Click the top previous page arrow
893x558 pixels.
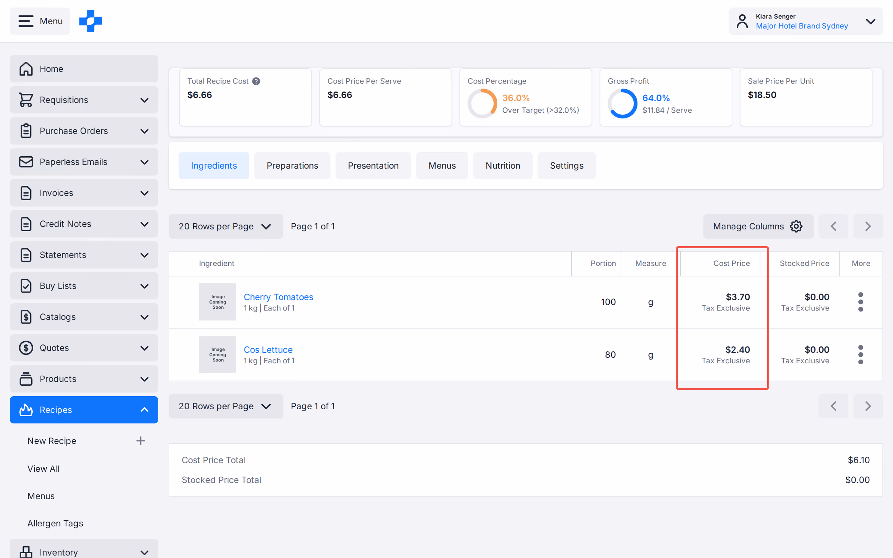pyautogui.click(x=833, y=226)
